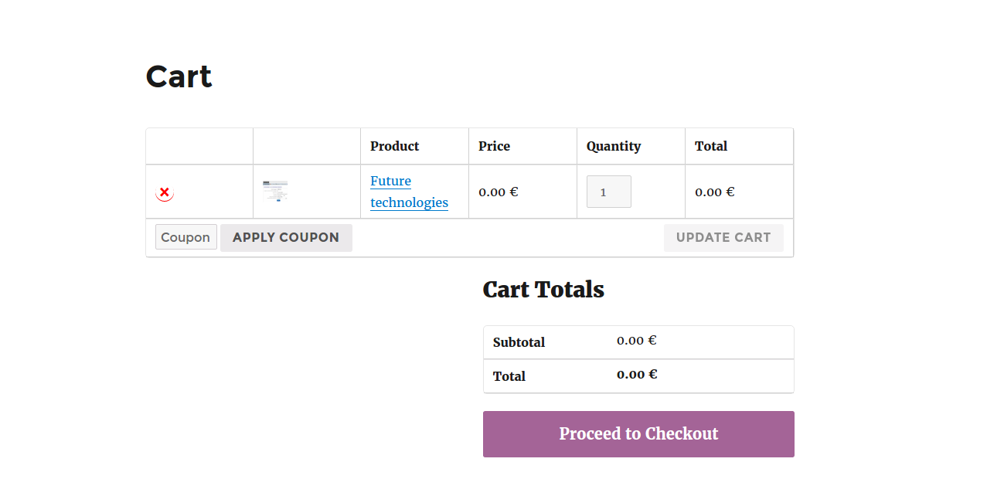Click the Cart page heading
987x479 pixels.
click(x=179, y=76)
